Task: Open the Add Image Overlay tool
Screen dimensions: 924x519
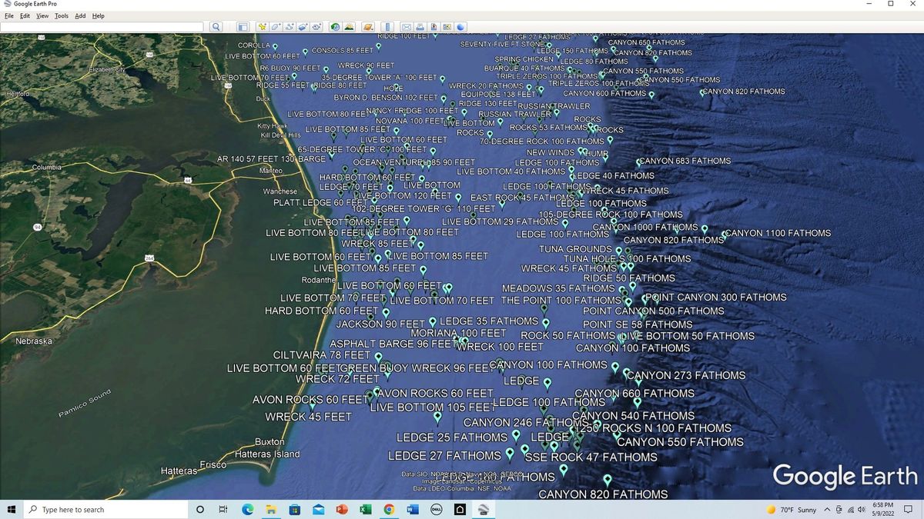Action: [x=303, y=27]
